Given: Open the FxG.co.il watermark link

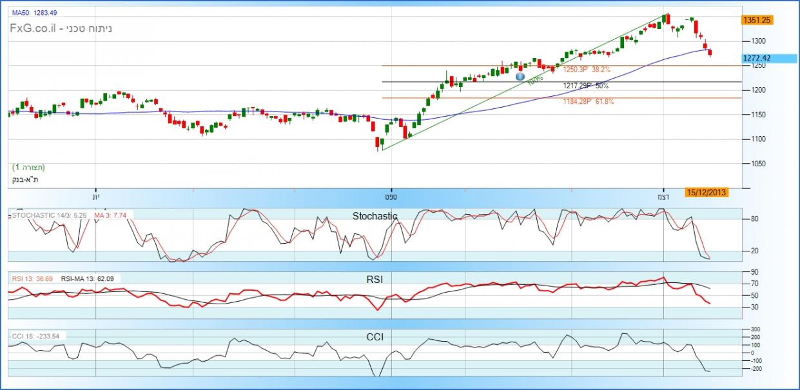Looking at the screenshot, I should (x=61, y=29).
